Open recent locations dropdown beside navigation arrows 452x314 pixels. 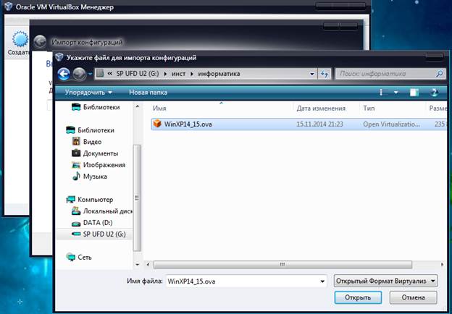[x=90, y=75]
